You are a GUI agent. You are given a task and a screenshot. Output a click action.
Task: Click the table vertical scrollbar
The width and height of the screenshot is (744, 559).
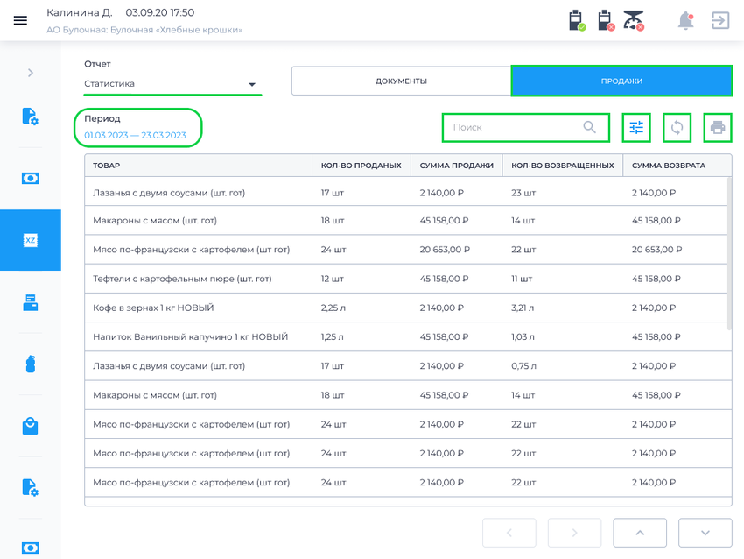coord(729,254)
